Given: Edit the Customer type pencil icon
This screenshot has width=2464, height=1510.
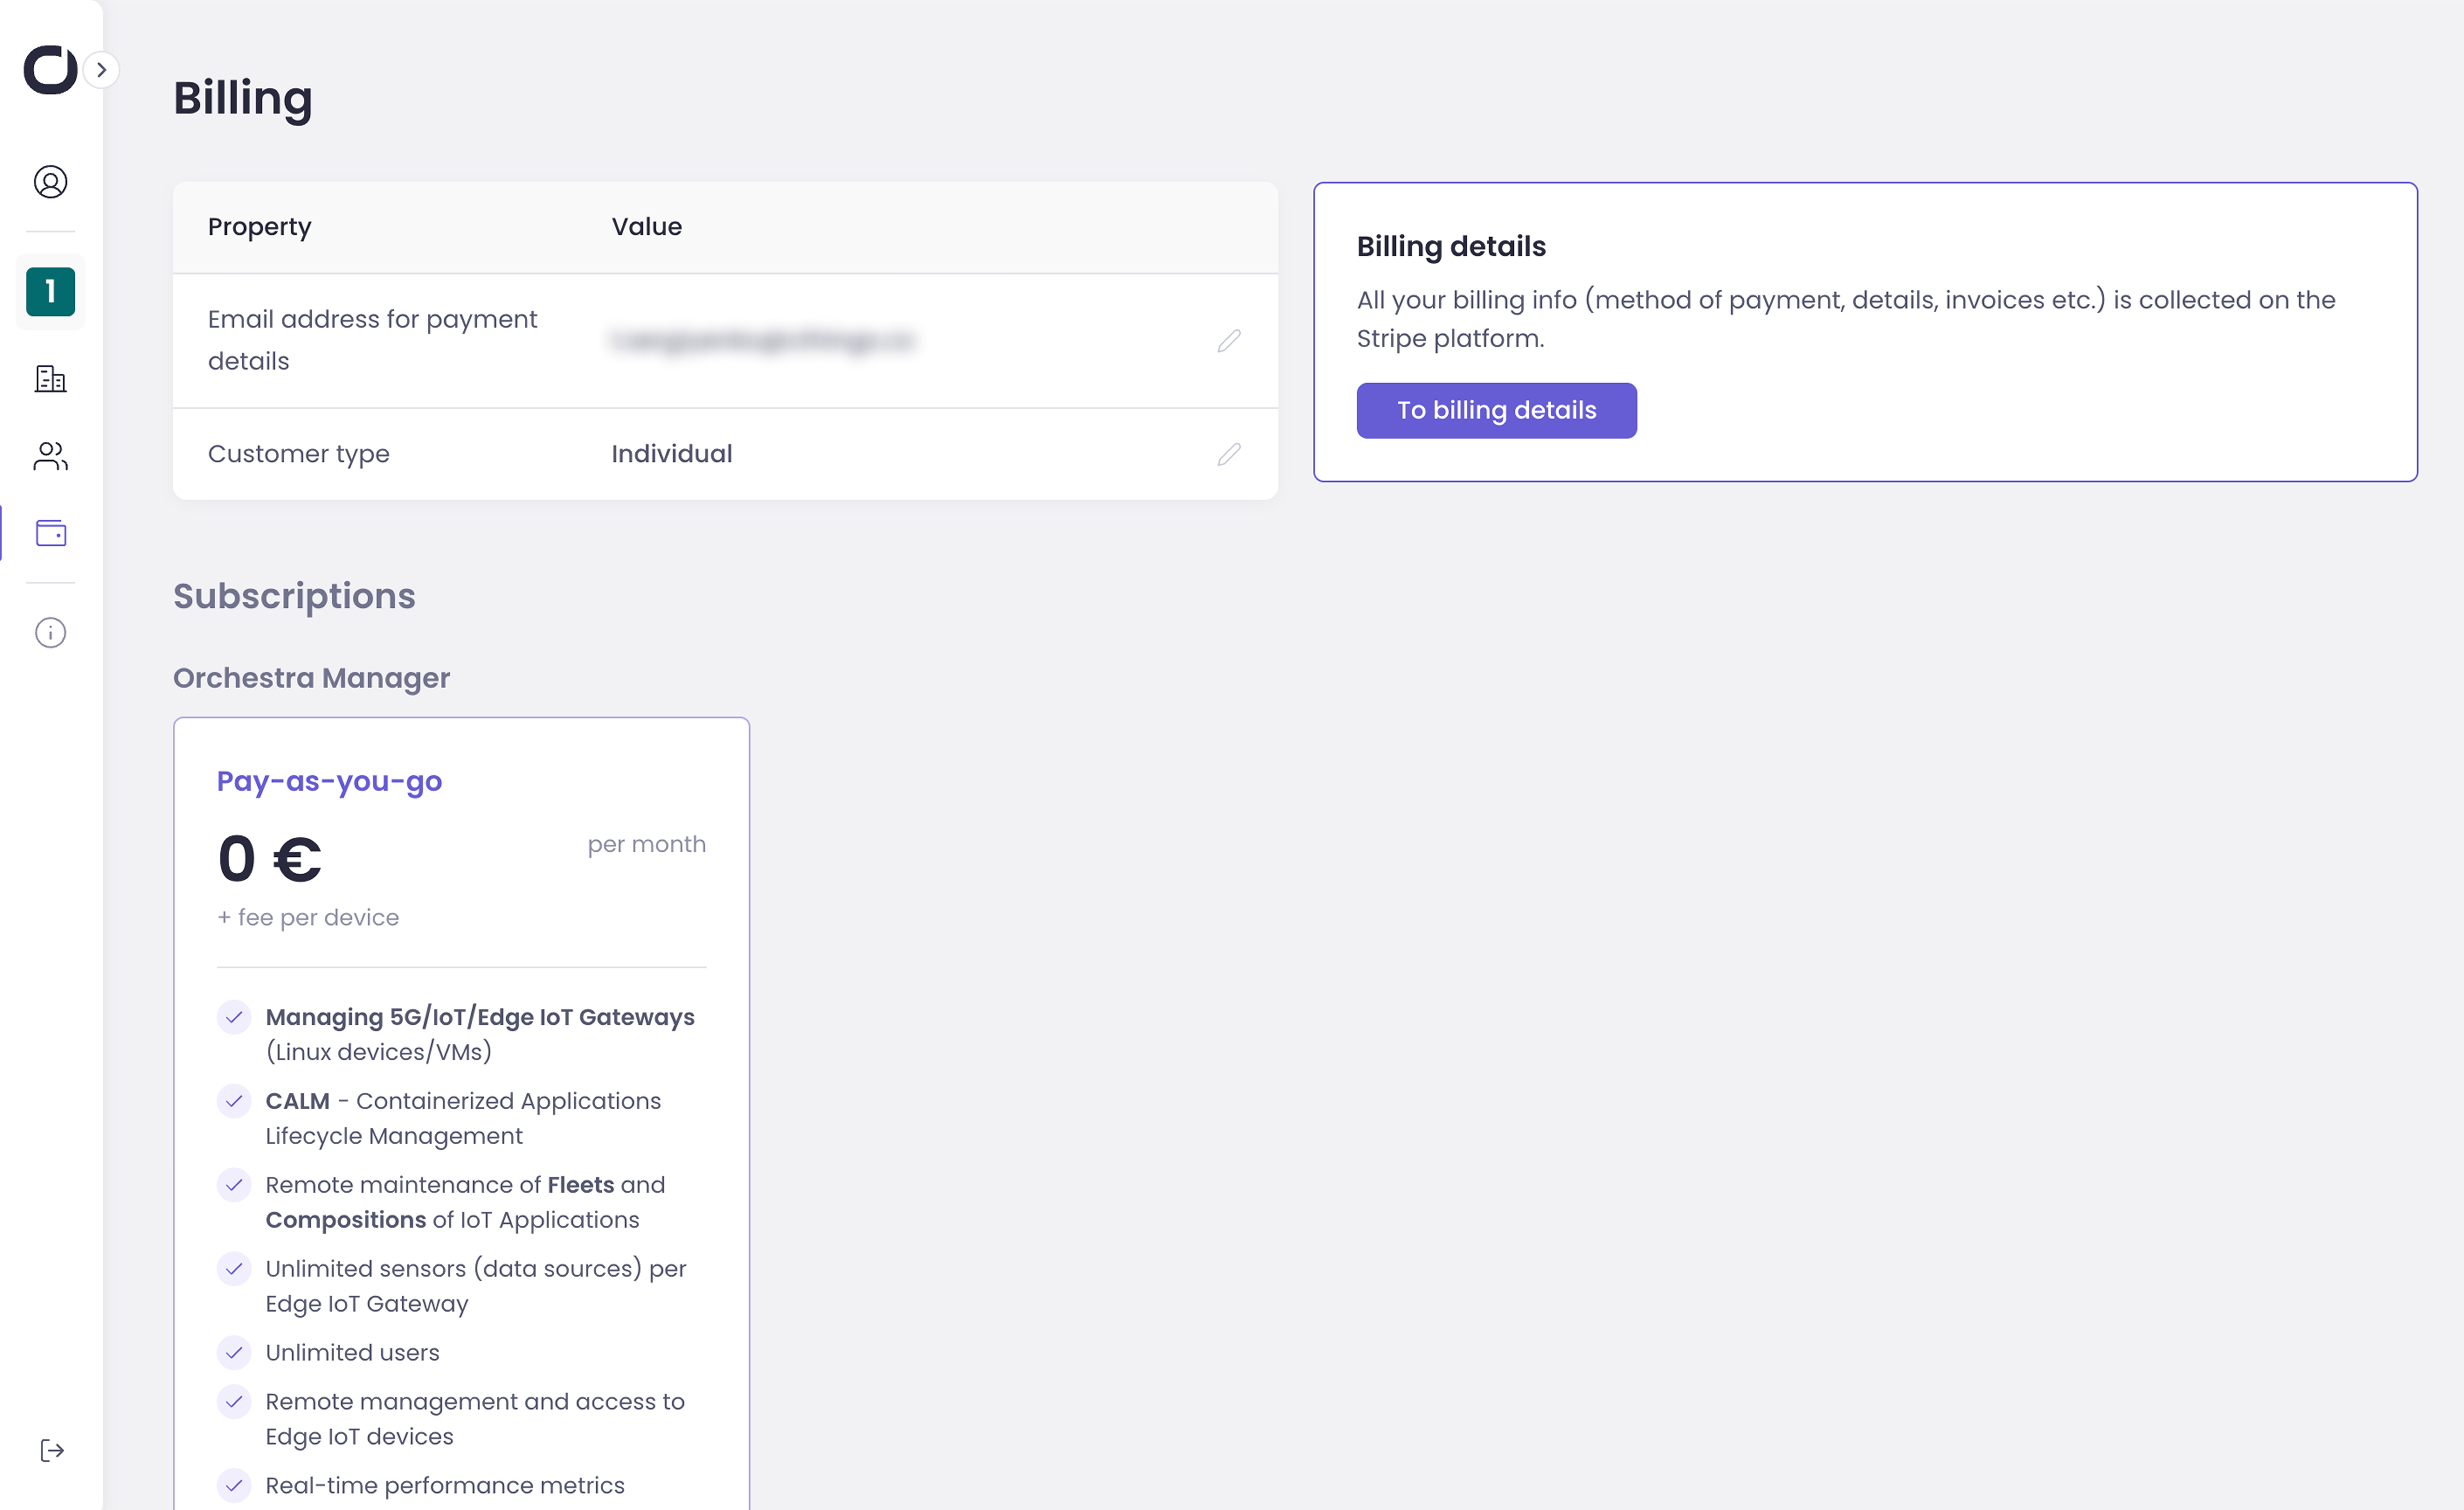Looking at the screenshot, I should 1229,454.
